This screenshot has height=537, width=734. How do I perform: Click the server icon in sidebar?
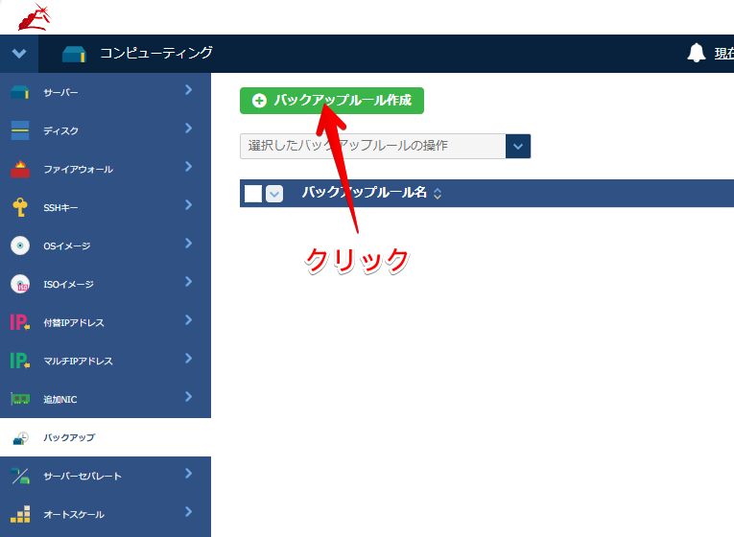click(x=20, y=93)
